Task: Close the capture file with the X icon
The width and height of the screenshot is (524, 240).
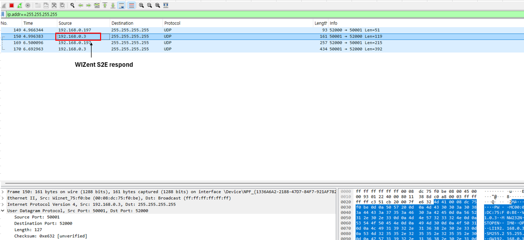Action: [x=54, y=6]
